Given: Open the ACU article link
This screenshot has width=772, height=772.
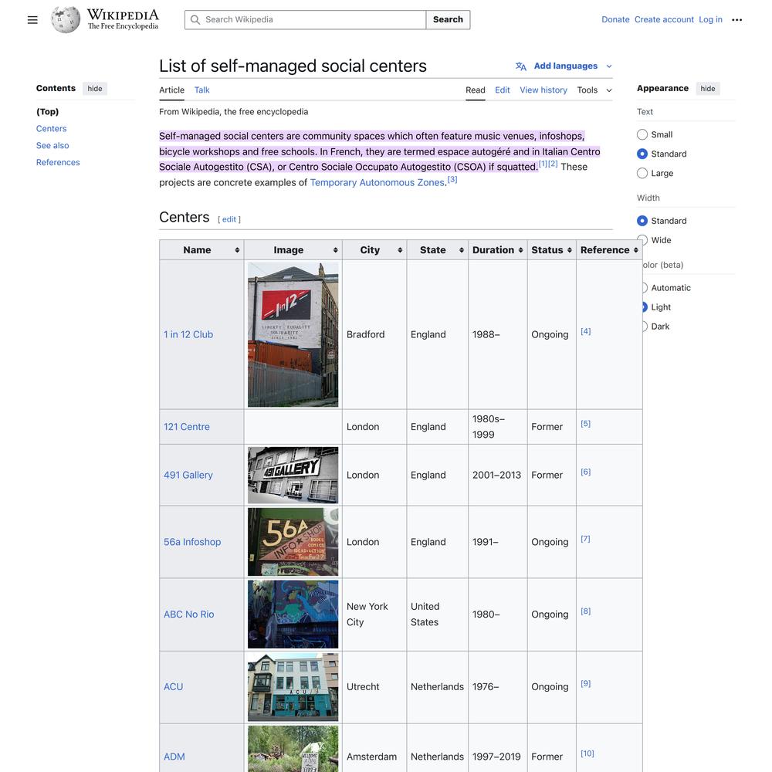Looking at the screenshot, I should point(173,687).
